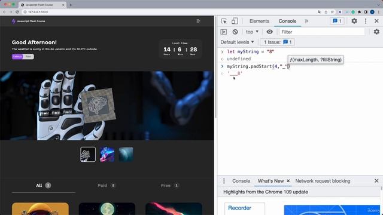Toggle the Fahr temperature option
Screen dimensions: 383x215
[x=28, y=57]
